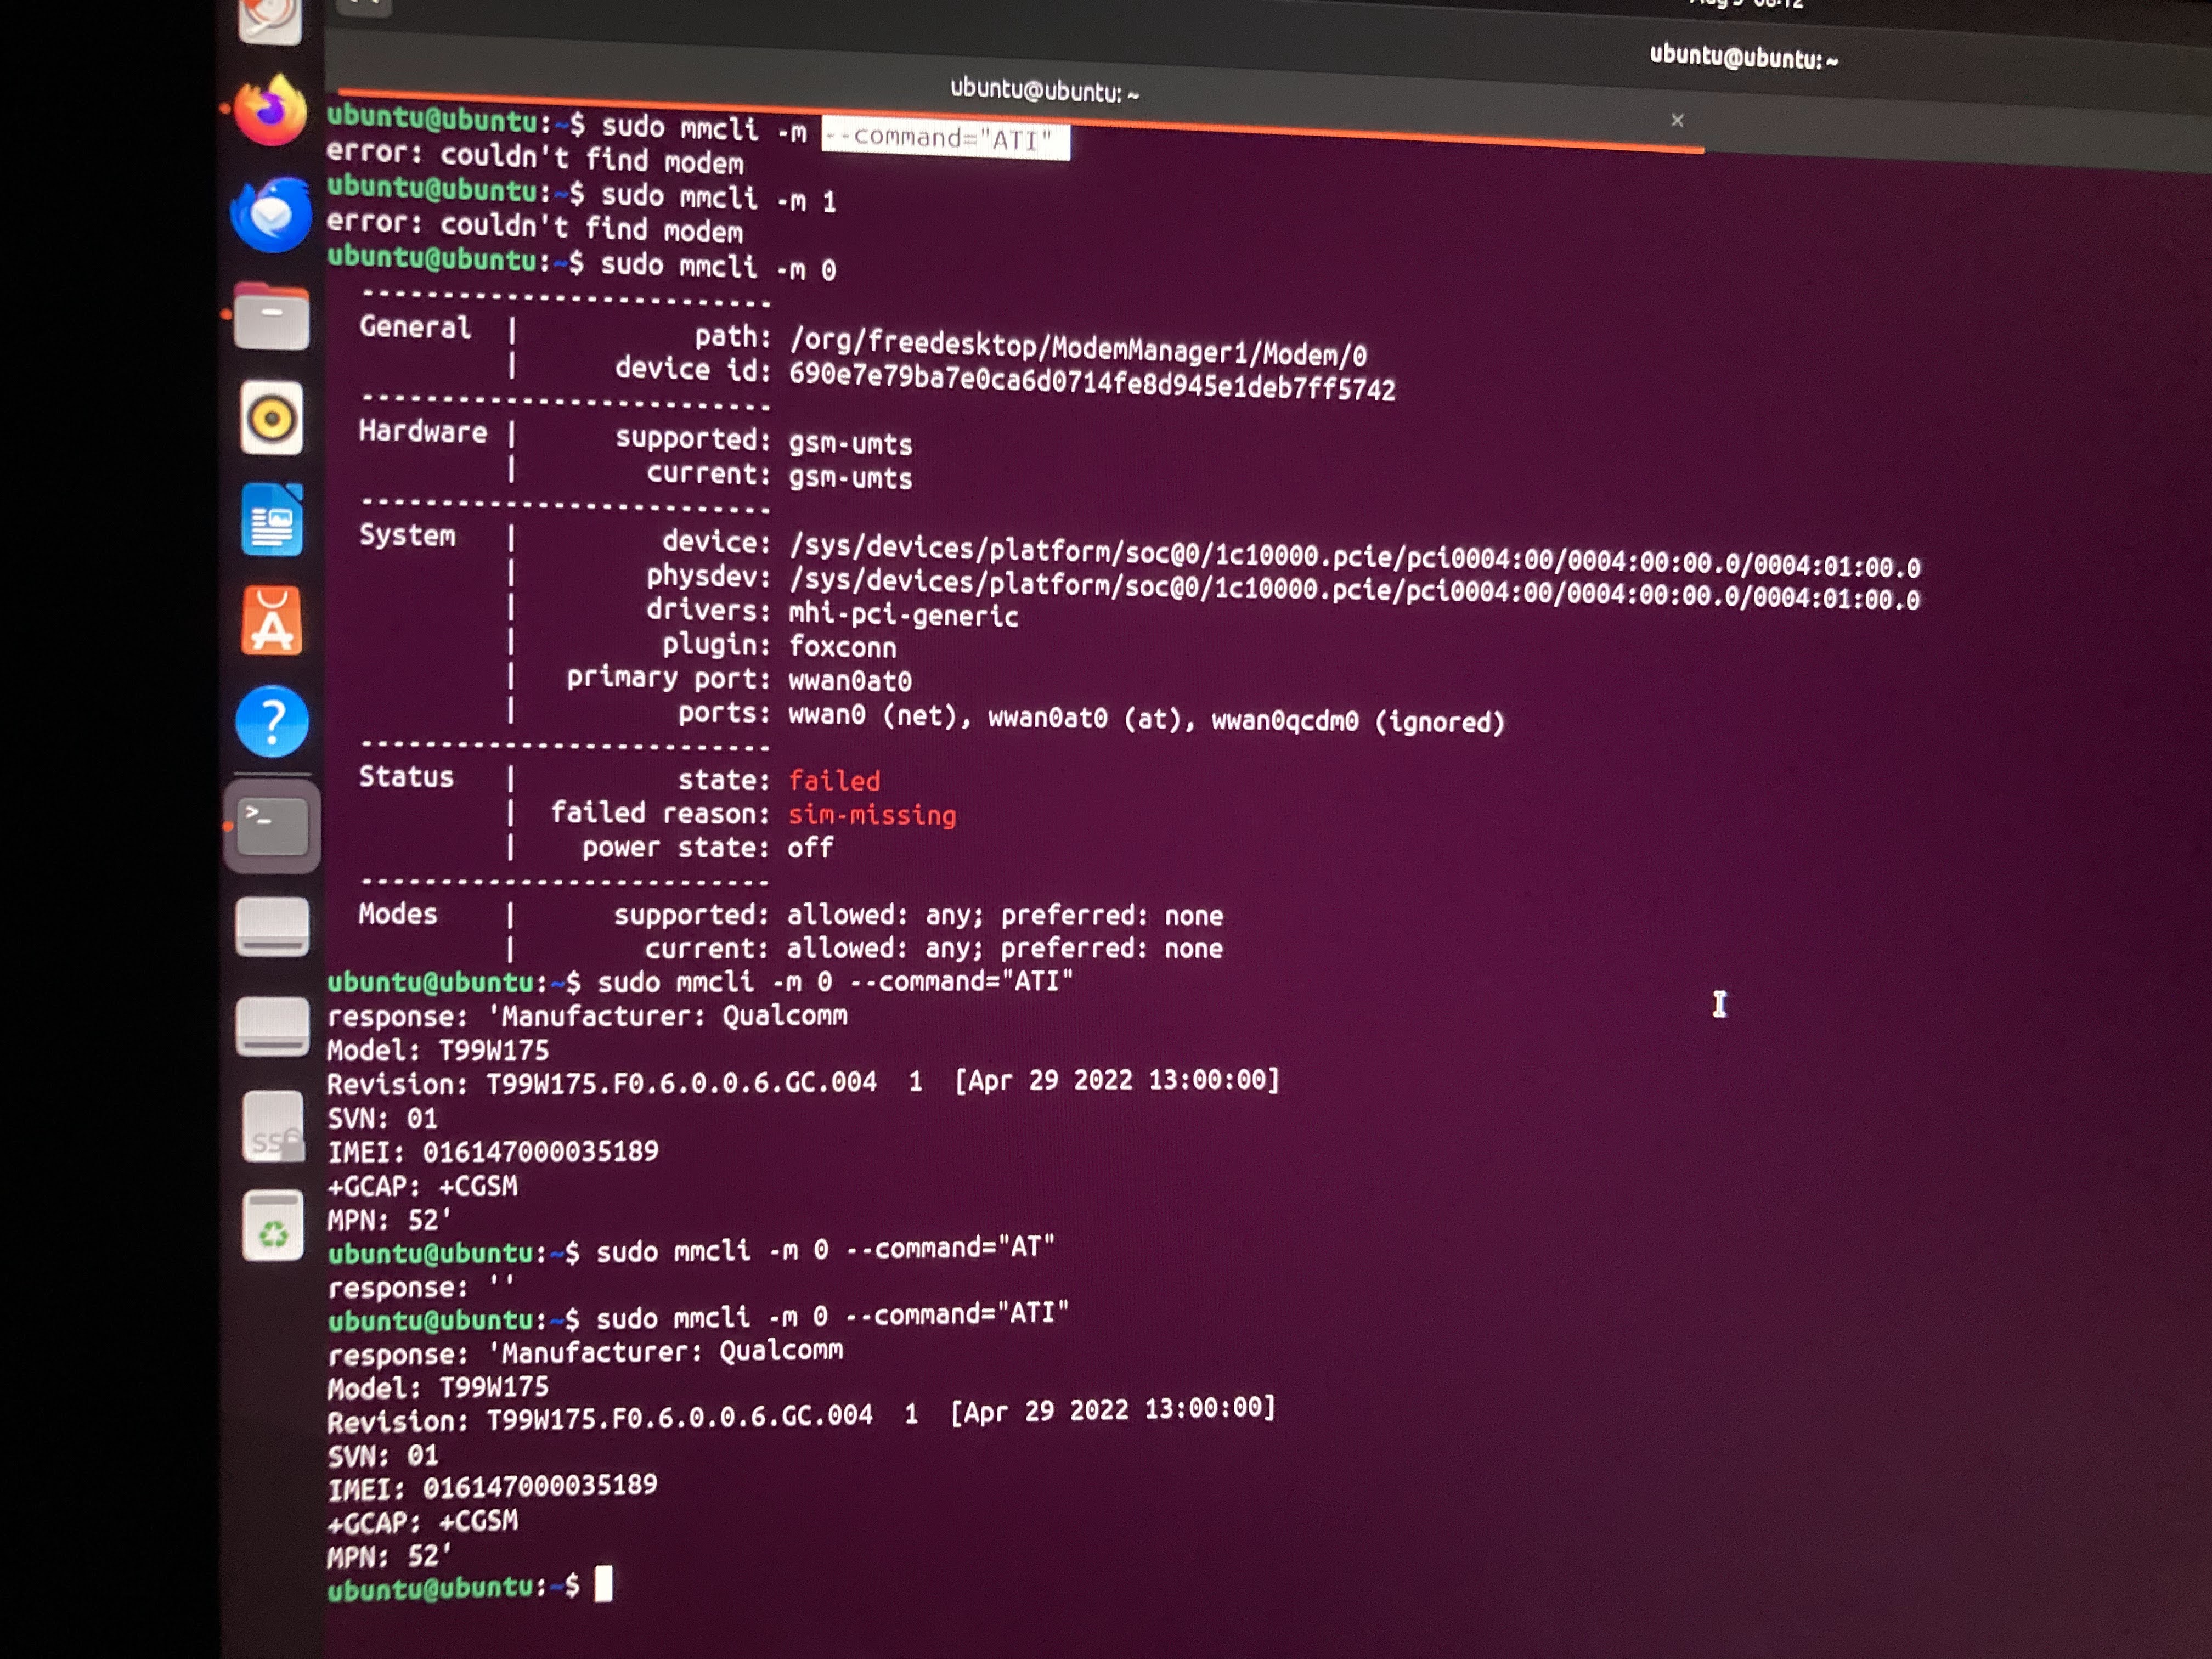Launch Thunderbird mail from the dock
The height and width of the screenshot is (1659, 2212).
[271, 214]
